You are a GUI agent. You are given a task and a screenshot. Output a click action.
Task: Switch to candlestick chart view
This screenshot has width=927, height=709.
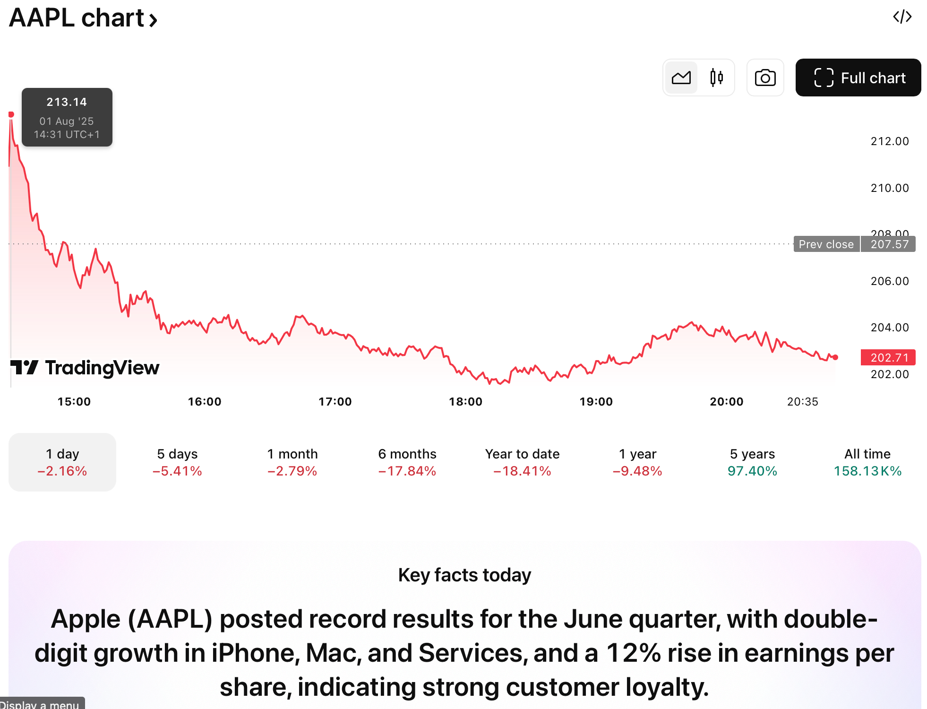click(716, 78)
